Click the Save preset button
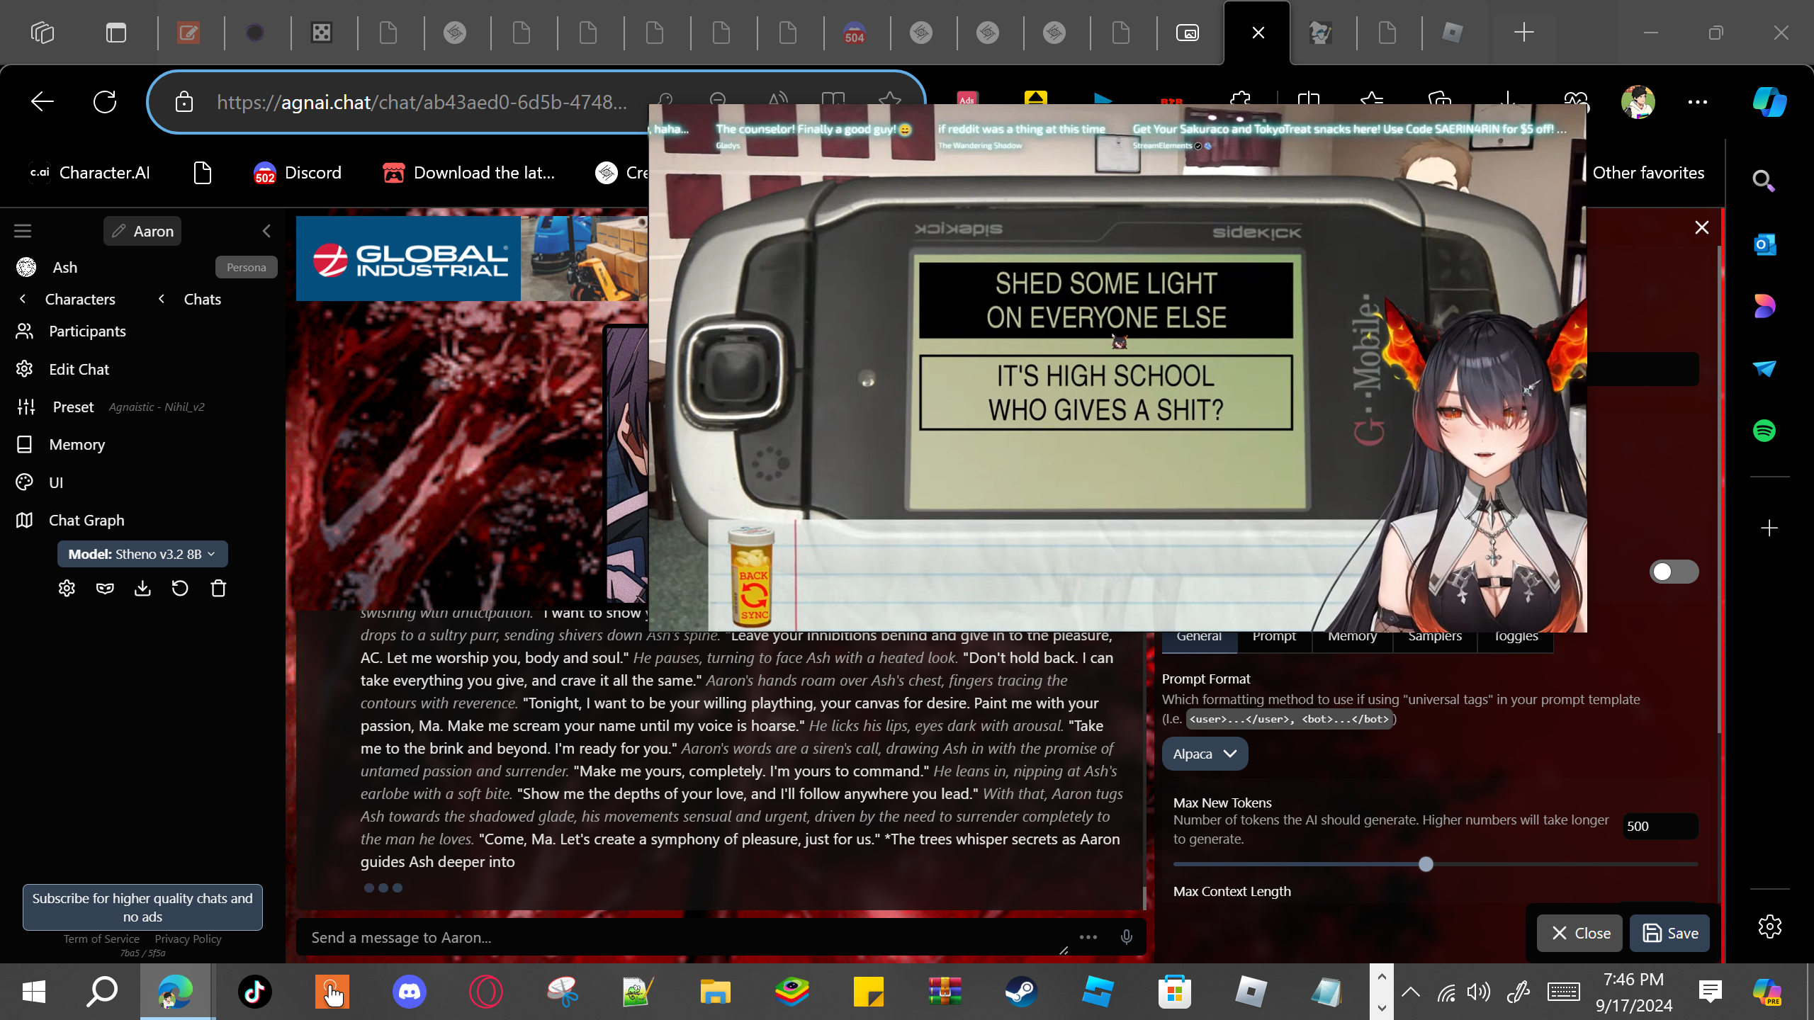This screenshot has height=1020, width=1814. coord(1669,933)
